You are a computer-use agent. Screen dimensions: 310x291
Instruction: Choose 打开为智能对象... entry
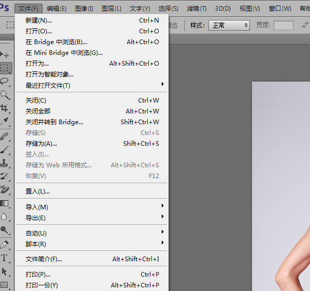tap(92, 74)
